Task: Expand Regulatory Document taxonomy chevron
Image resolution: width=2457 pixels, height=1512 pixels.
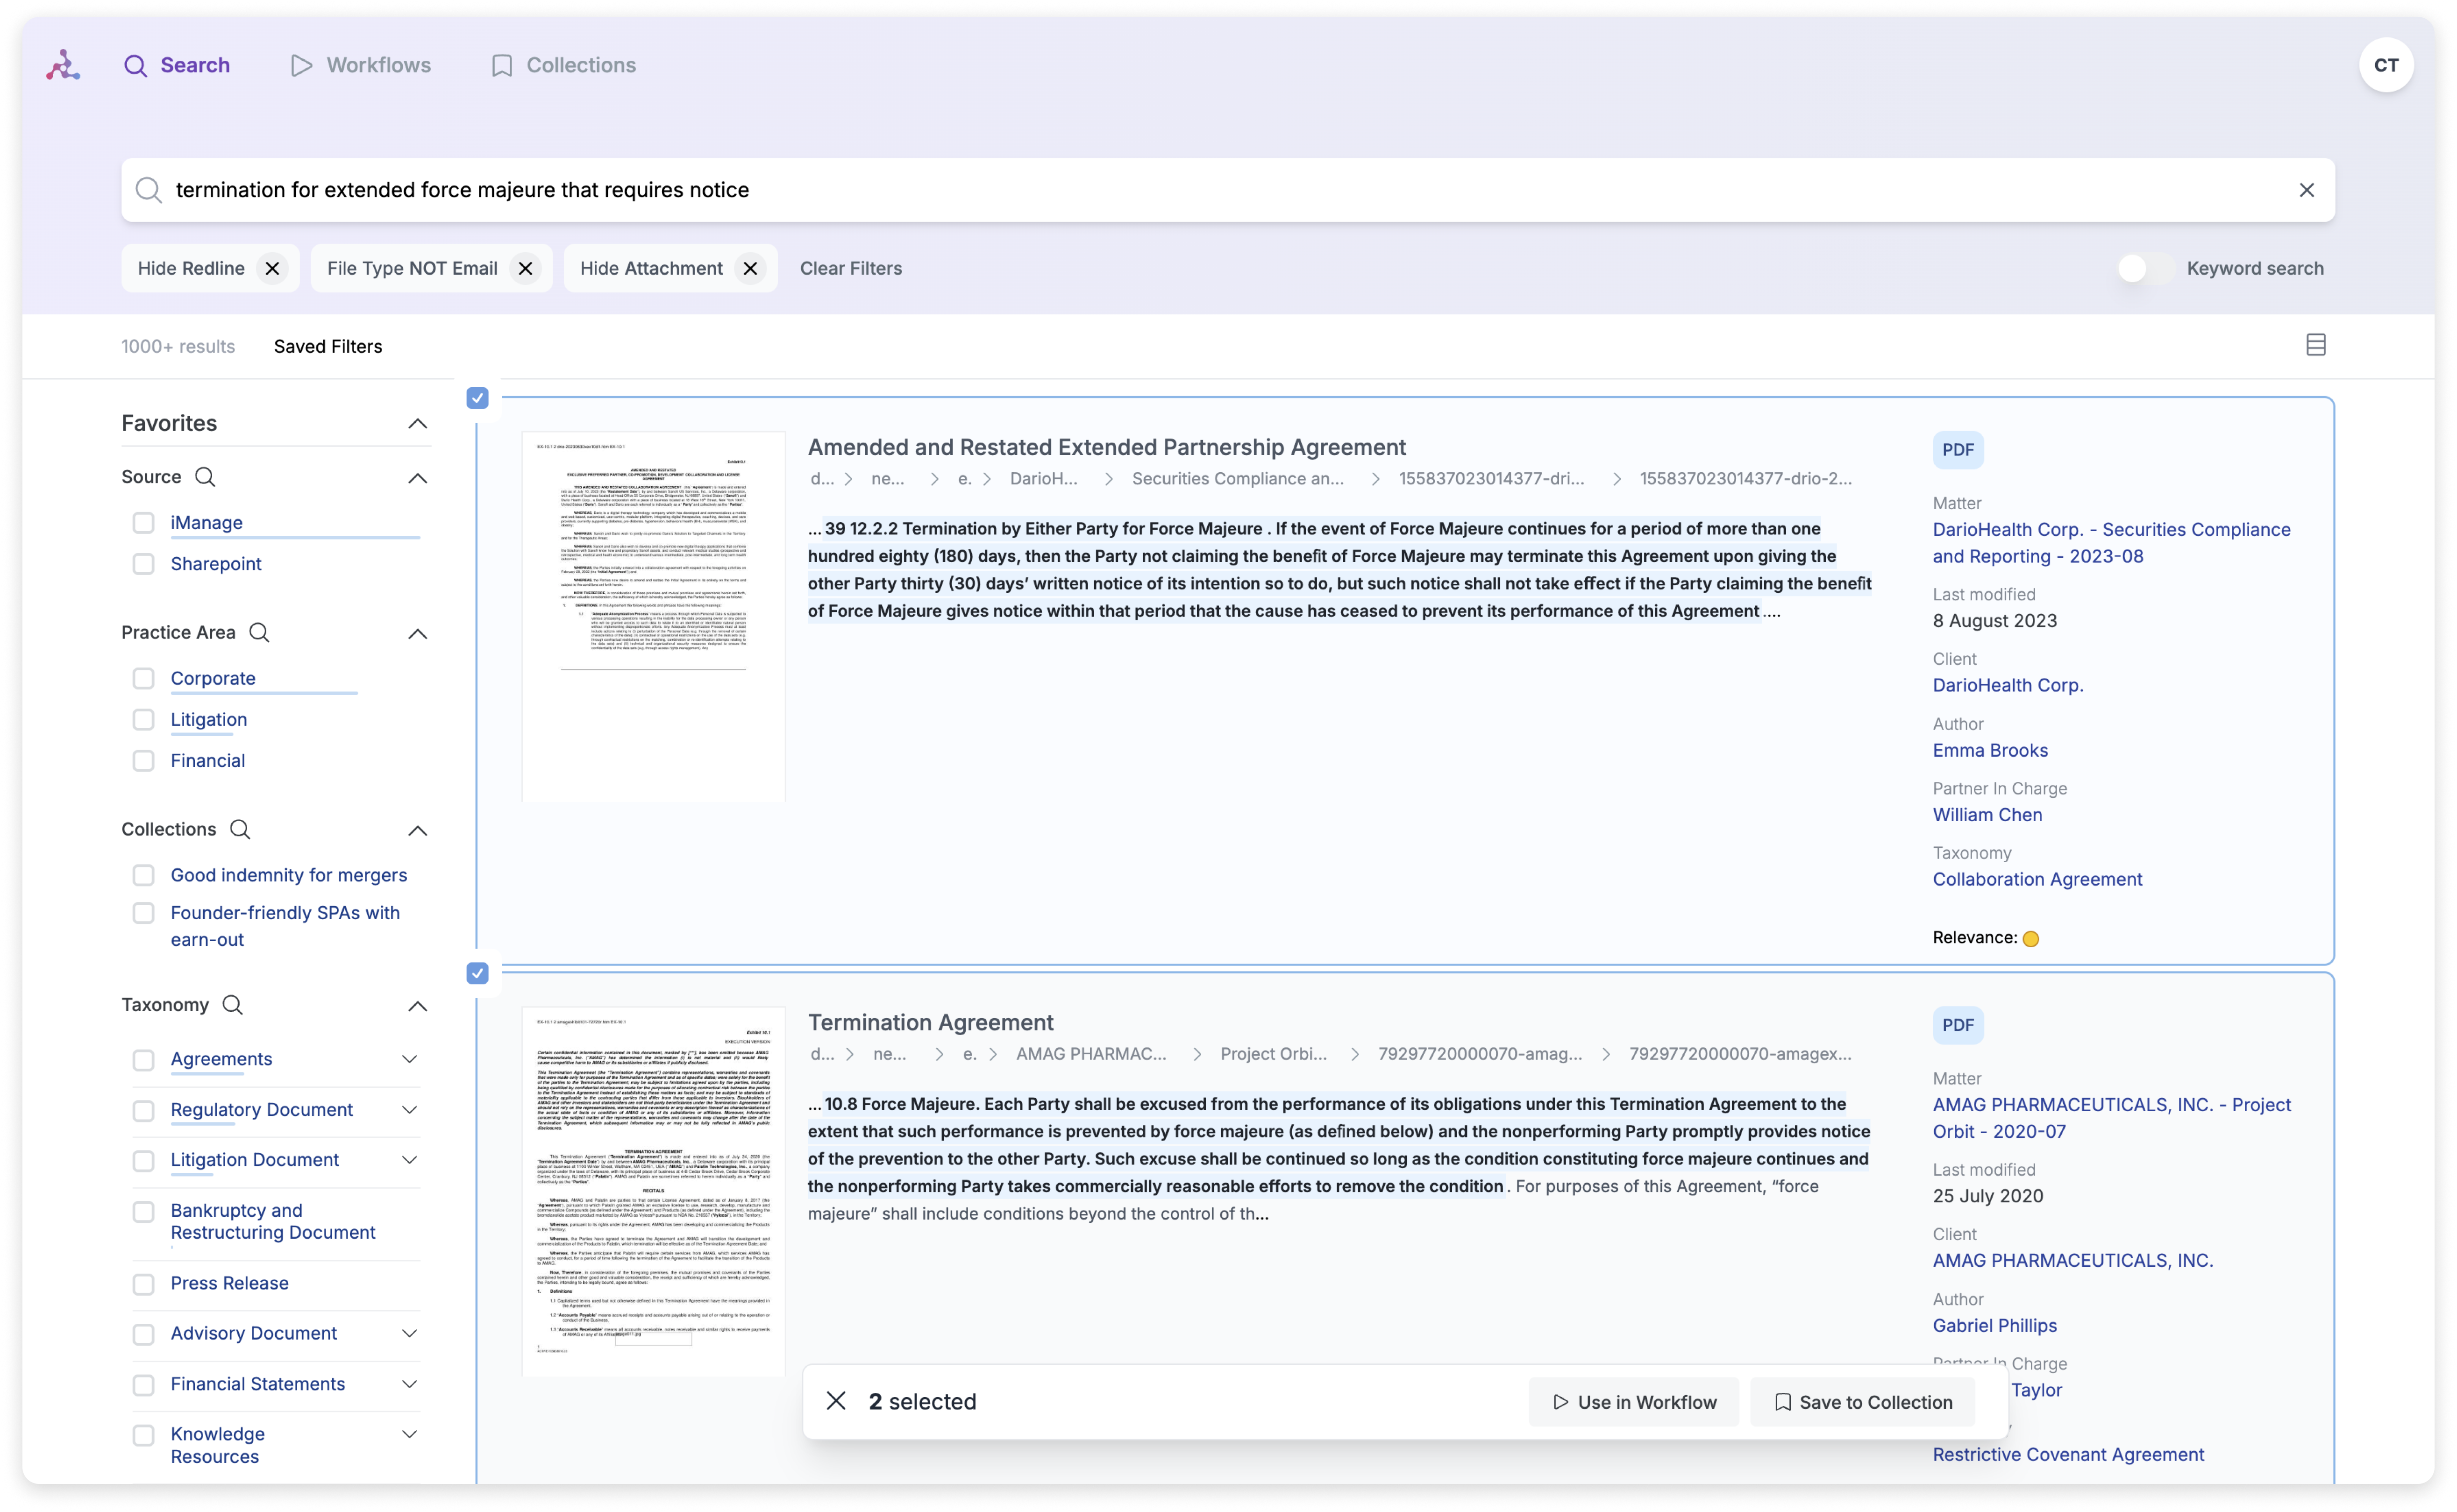Action: click(409, 1110)
